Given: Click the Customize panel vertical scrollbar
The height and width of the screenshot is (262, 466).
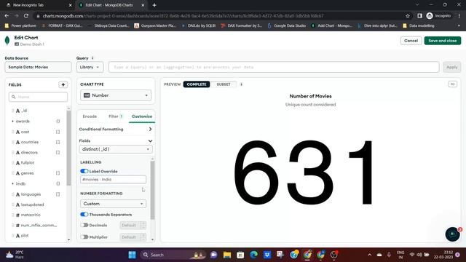Looking at the screenshot, I should 152,190.
